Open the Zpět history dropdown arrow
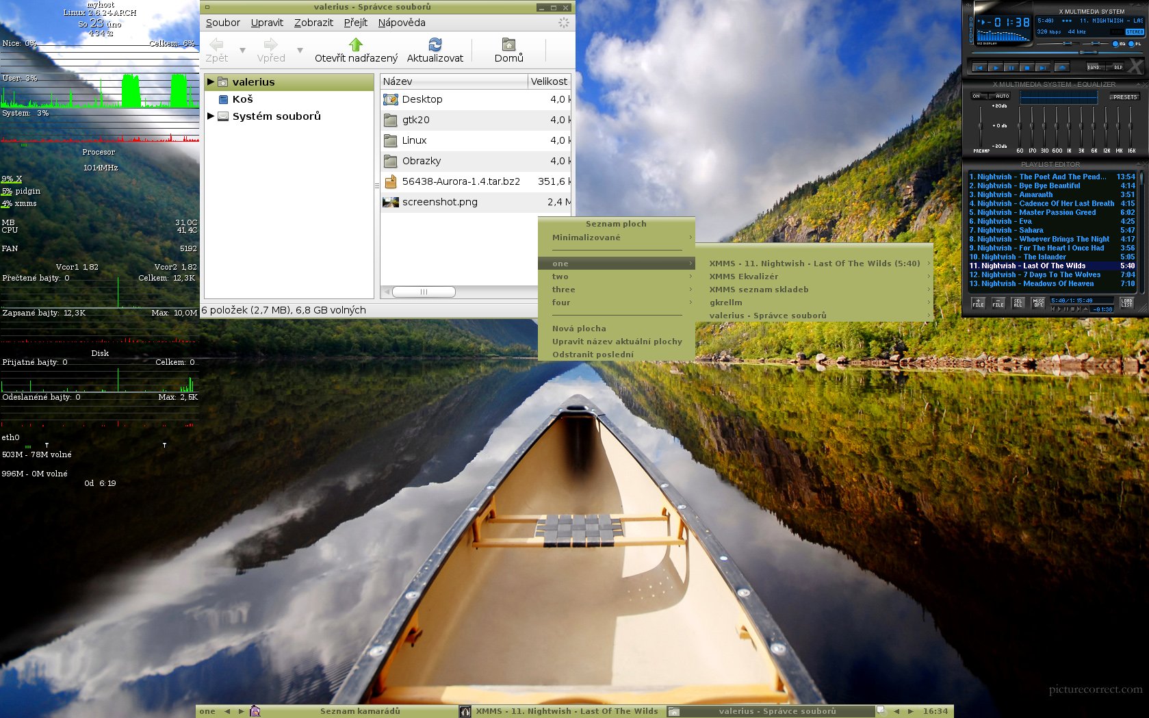Viewport: 1149px width, 718px height. point(242,51)
